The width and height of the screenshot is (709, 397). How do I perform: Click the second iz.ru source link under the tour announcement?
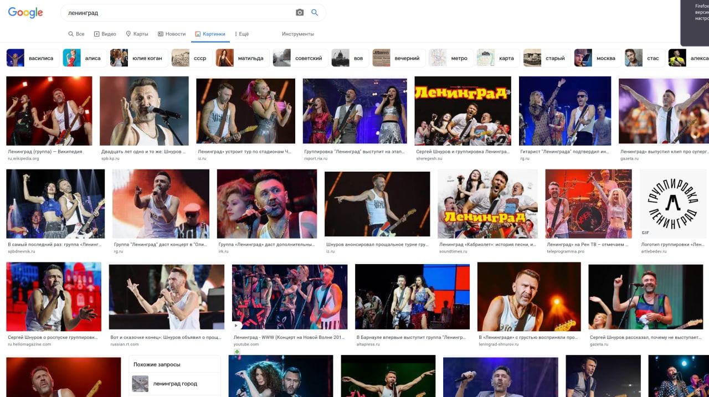point(331,251)
